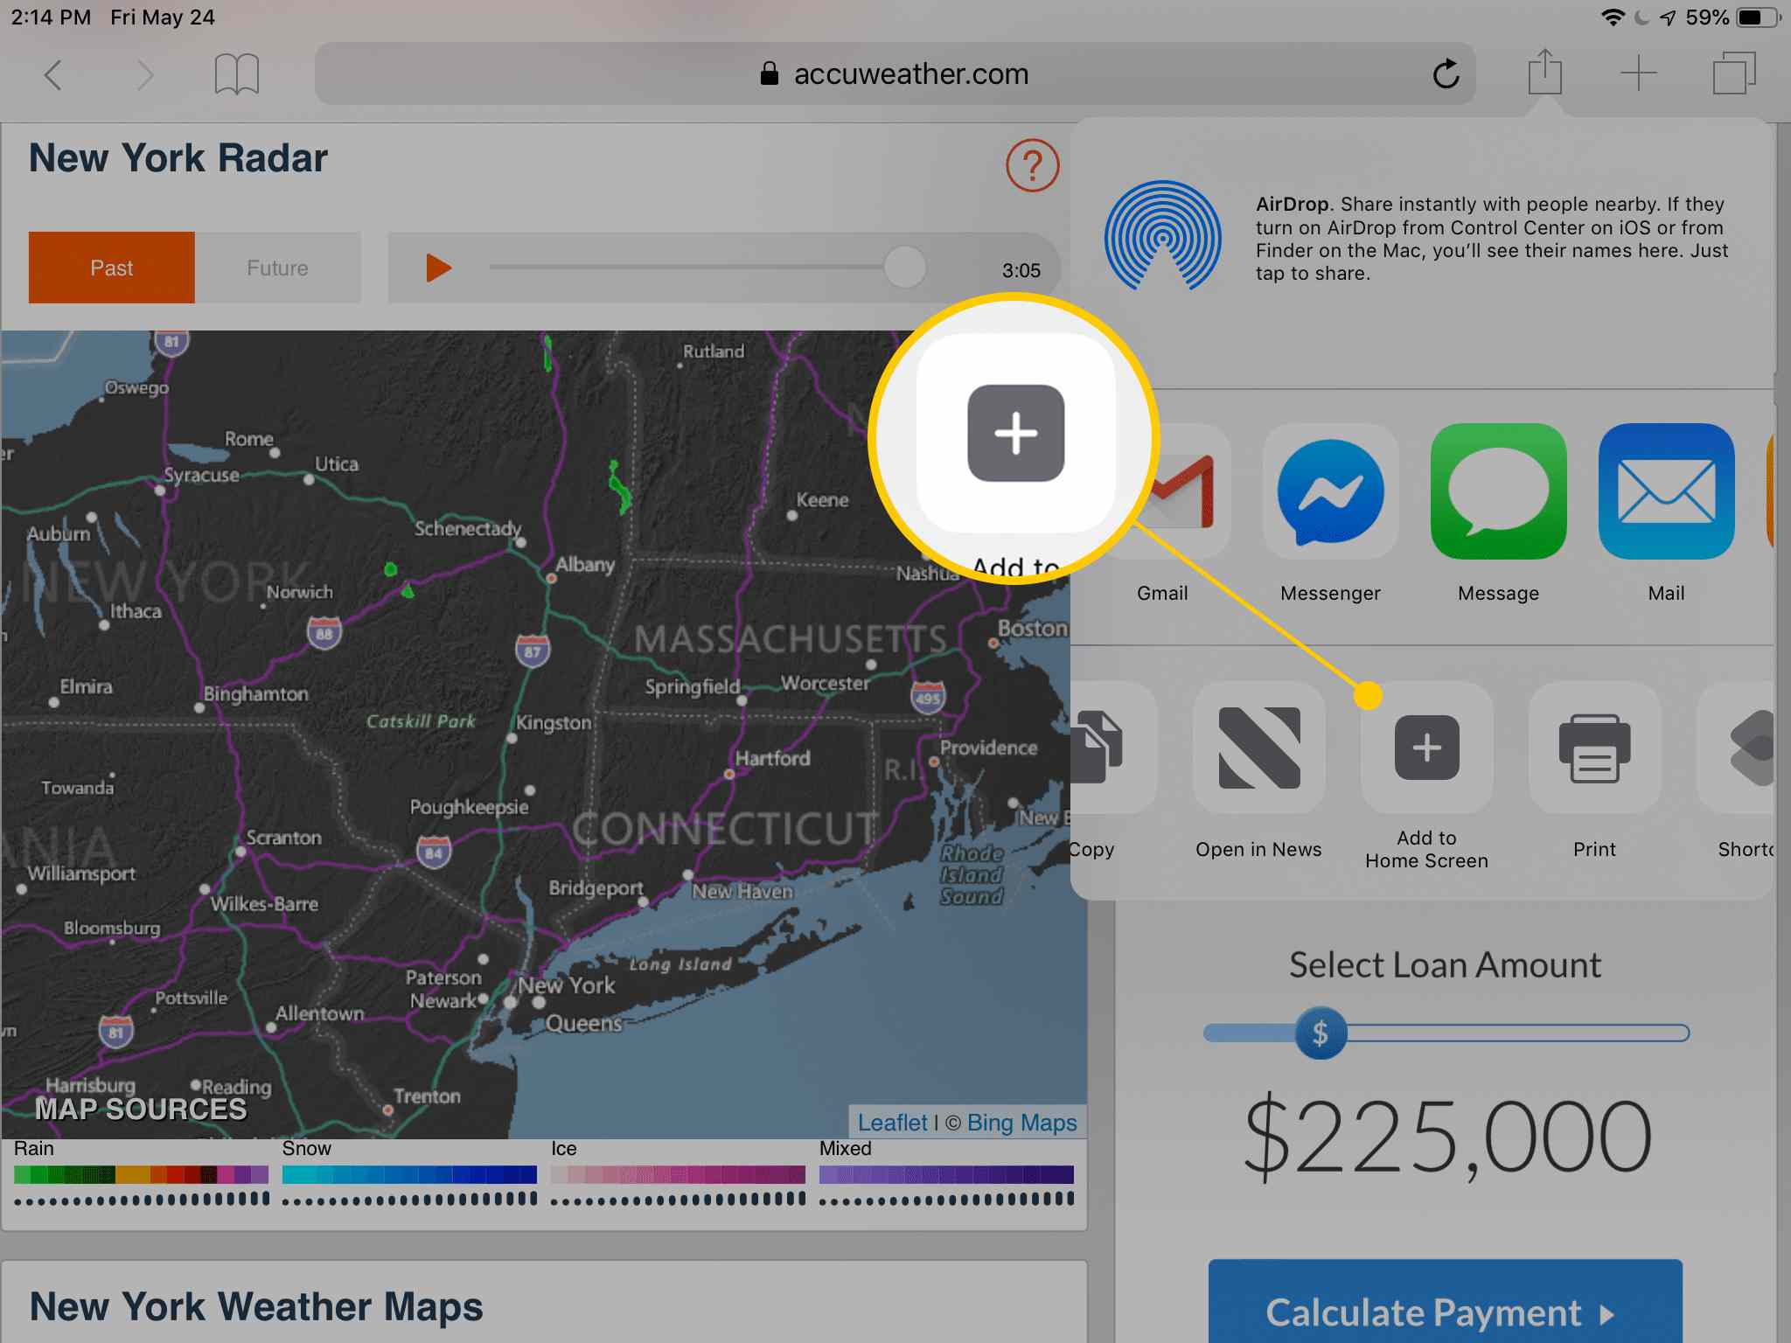The image size is (1791, 1343).
Task: Click the radar timeline slider knob
Action: [x=904, y=267]
